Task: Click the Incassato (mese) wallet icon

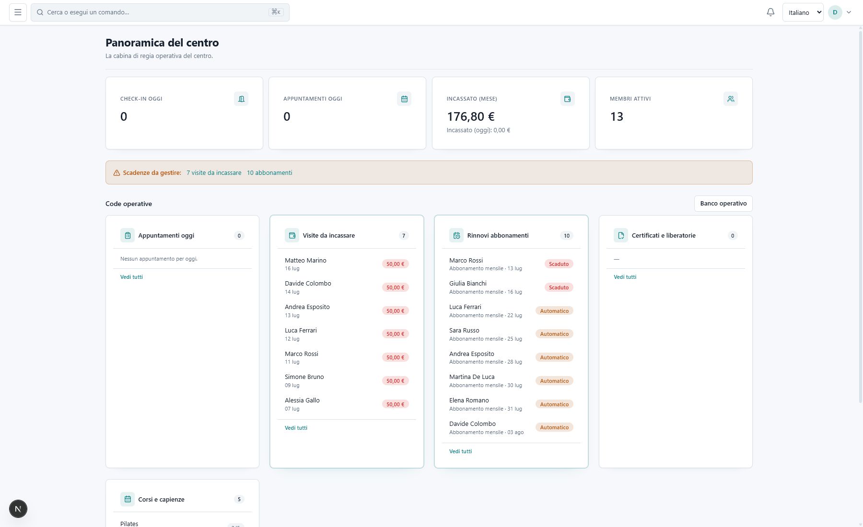Action: pyautogui.click(x=568, y=99)
